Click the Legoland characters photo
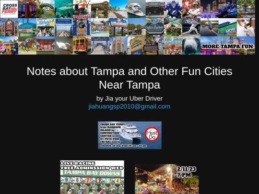 coord(9,46)
